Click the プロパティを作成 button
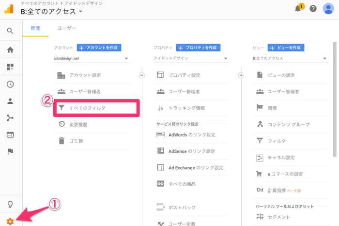Image resolution: width=339 pixels, height=226 pixels. coord(199,48)
